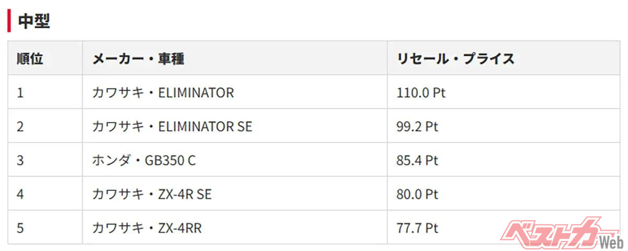Click the 110.0 Pt price cell
This screenshot has width=628, height=251.
421,93
